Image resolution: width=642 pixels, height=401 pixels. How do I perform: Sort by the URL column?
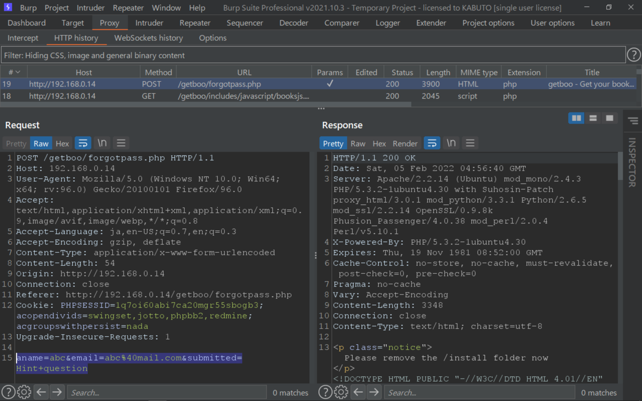pyautogui.click(x=244, y=72)
